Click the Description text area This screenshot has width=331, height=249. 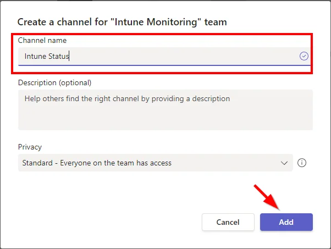tap(165, 110)
